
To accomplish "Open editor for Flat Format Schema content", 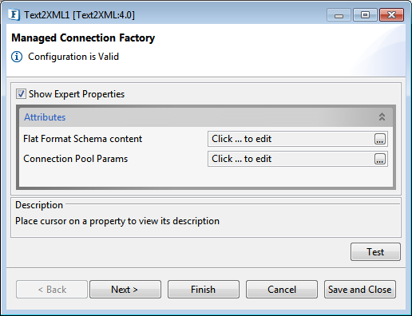I will pyautogui.click(x=380, y=139).
